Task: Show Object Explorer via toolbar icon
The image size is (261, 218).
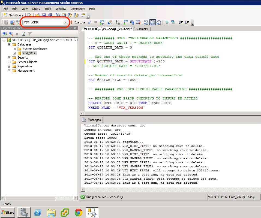Action: pyautogui.click(x=70, y=15)
